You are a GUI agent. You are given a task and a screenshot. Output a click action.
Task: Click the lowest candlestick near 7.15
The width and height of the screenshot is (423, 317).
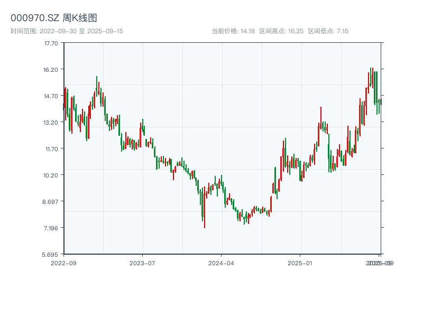(205, 207)
